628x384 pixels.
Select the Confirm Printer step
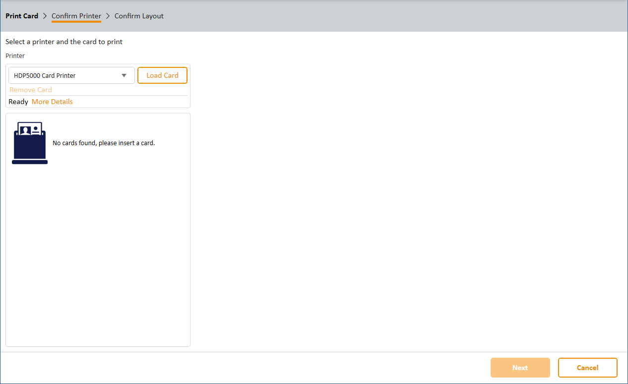tap(76, 16)
